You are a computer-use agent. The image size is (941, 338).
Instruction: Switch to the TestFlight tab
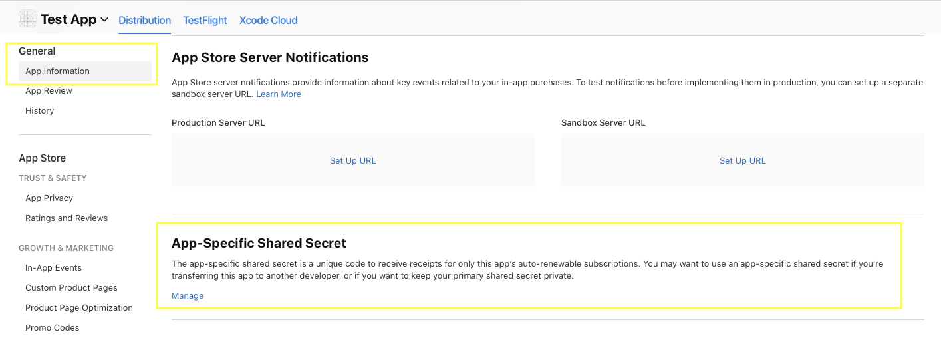coord(205,20)
